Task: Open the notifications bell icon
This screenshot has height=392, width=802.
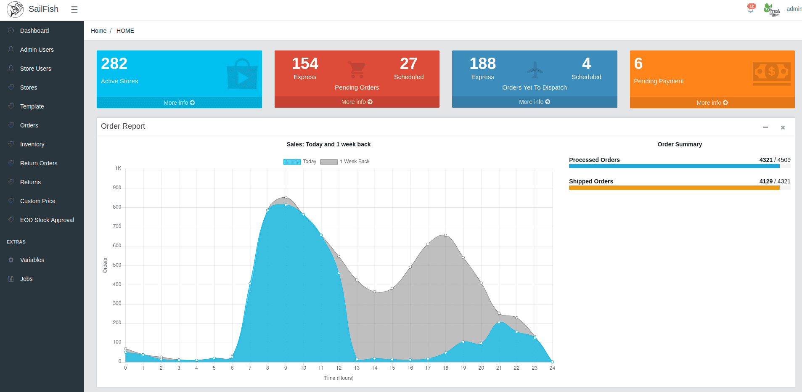Action: (x=751, y=9)
